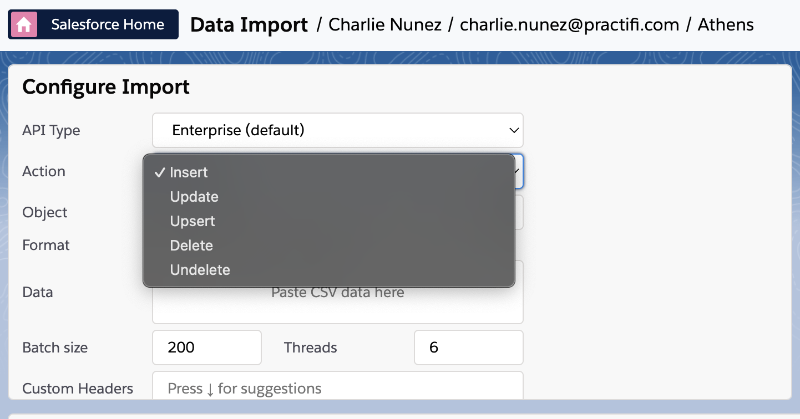The width and height of the screenshot is (800, 419).
Task: Click the Data Import heading
Action: point(249,25)
